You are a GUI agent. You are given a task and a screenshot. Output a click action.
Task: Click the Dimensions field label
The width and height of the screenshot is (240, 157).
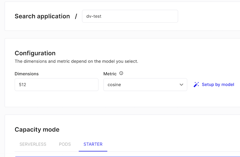(x=27, y=74)
